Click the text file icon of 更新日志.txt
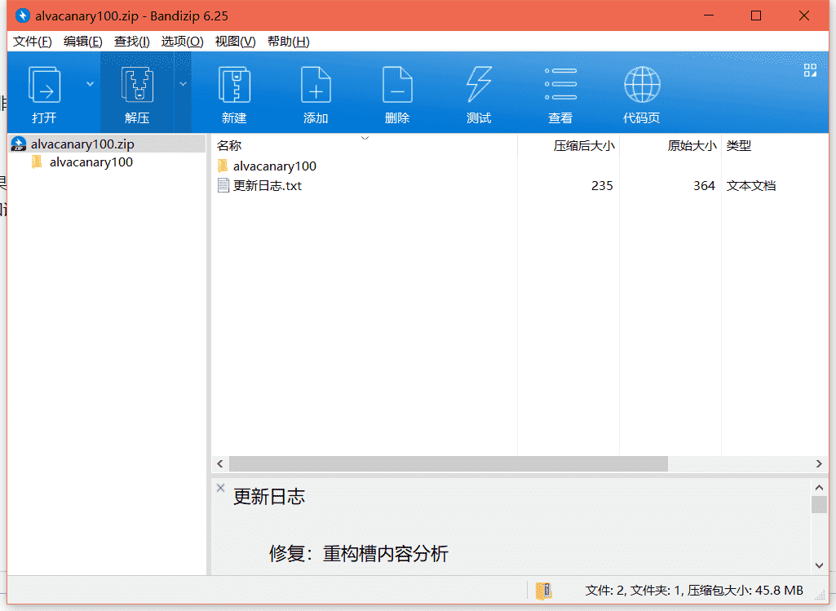Viewport: 836px width, 611px height. pyautogui.click(x=223, y=185)
